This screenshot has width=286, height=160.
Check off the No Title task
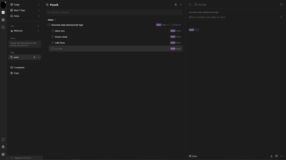click(x=53, y=49)
